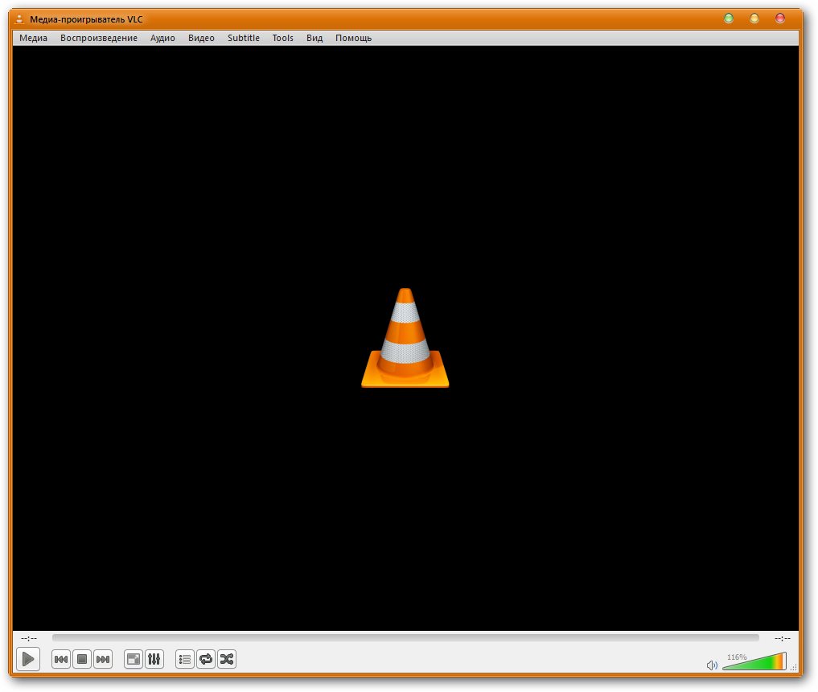Mute audio via speaker icon
Screen dimensions: 818x692
(x=712, y=665)
